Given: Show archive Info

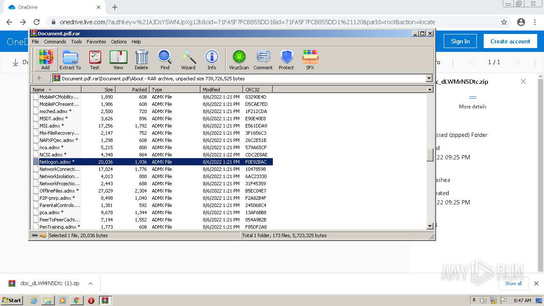Looking at the screenshot, I should 212,59.
